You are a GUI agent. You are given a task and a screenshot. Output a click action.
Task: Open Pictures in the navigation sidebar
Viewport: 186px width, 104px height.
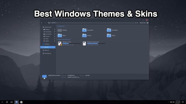(x=46, y=36)
